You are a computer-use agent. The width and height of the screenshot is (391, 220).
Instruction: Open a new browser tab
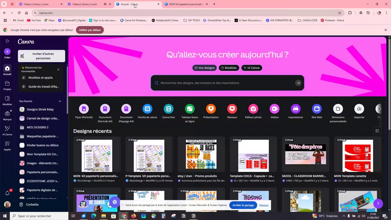coord(214,4)
